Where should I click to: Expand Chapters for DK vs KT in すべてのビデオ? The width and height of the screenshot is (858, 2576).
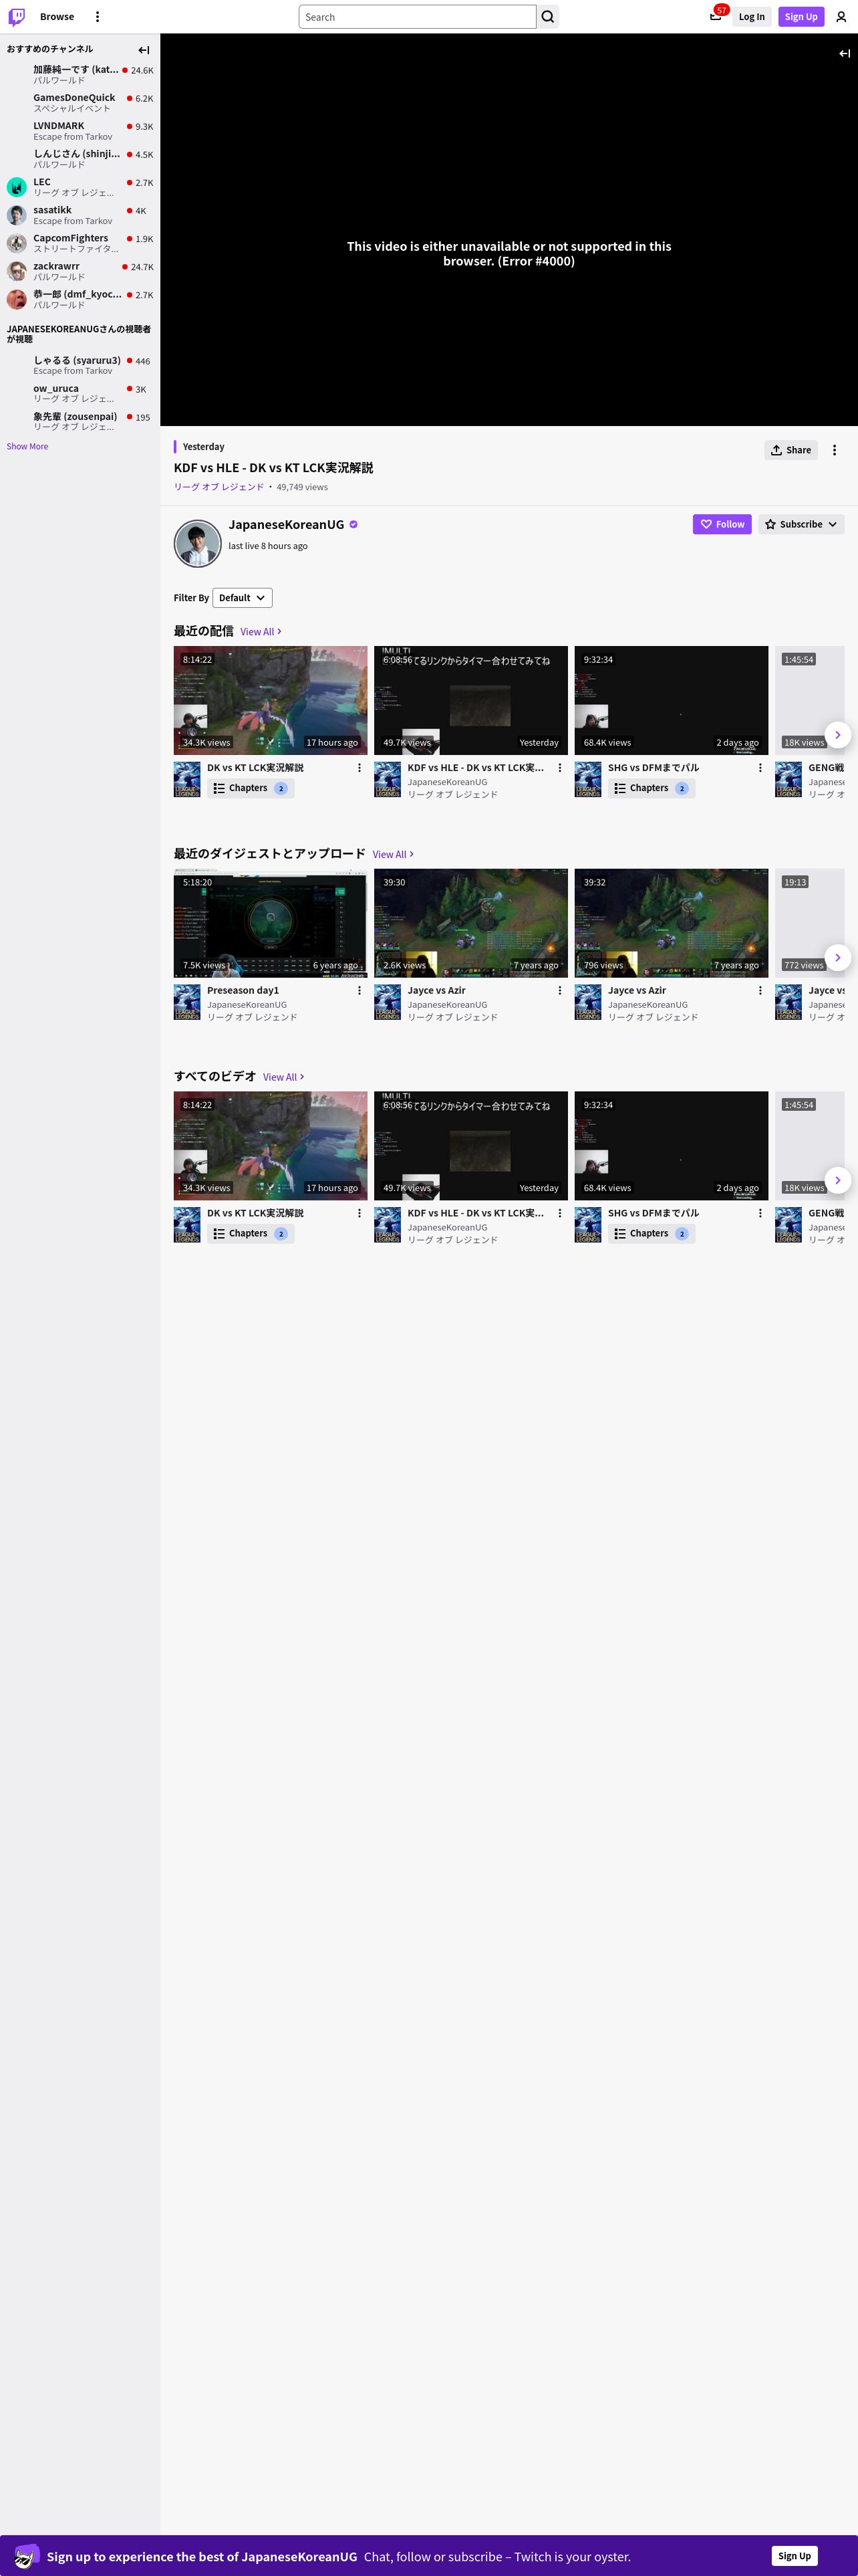tap(251, 1233)
